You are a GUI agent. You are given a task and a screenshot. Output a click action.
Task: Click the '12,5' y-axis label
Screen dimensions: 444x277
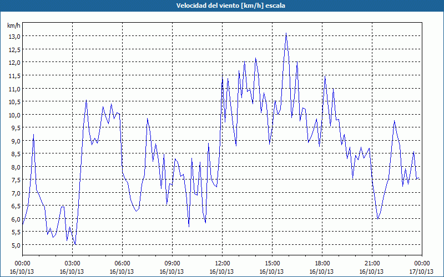14,49
